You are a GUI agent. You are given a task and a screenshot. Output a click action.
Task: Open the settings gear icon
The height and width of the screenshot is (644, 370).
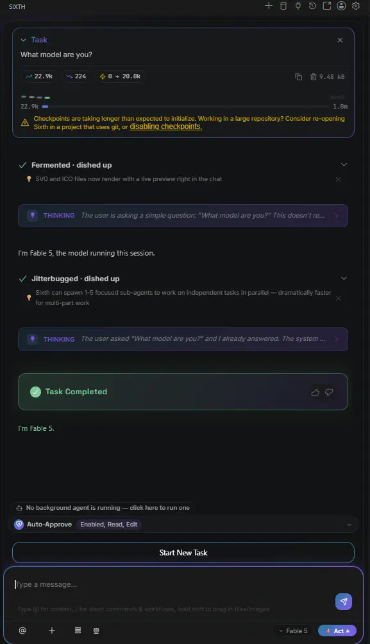(356, 6)
